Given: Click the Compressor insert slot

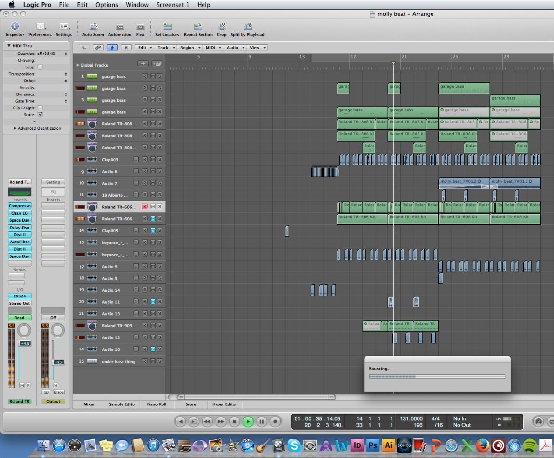Looking at the screenshot, I should 20,206.
